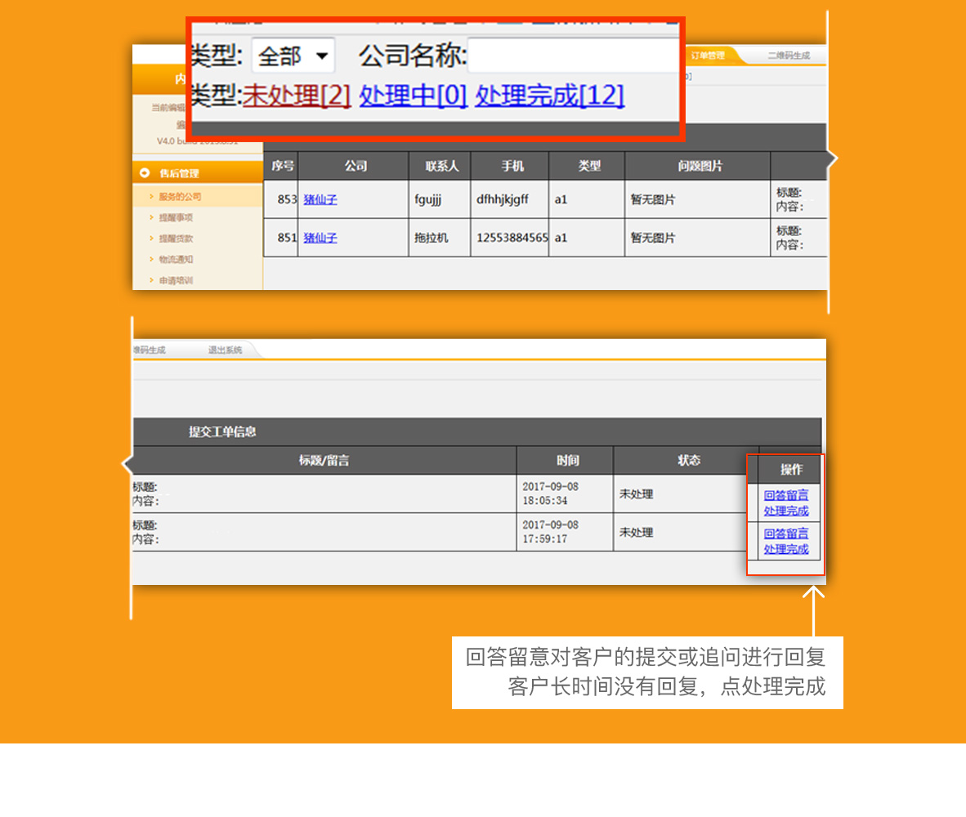Screen dimensions: 966x817
Task: Click 回答留言 for the 18:05:34 entry
Action: tap(786, 494)
